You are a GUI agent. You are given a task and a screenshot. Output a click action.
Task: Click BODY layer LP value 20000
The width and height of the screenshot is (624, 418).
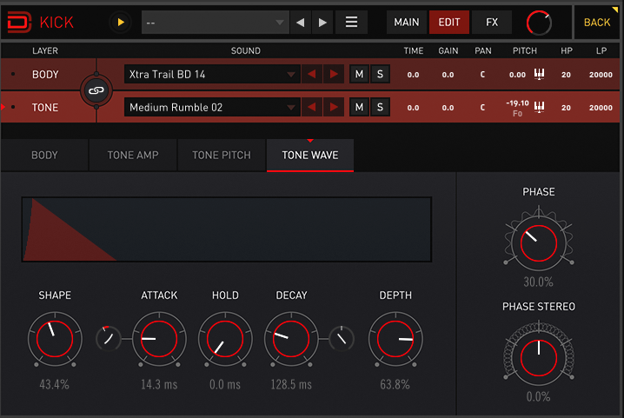tap(601, 75)
